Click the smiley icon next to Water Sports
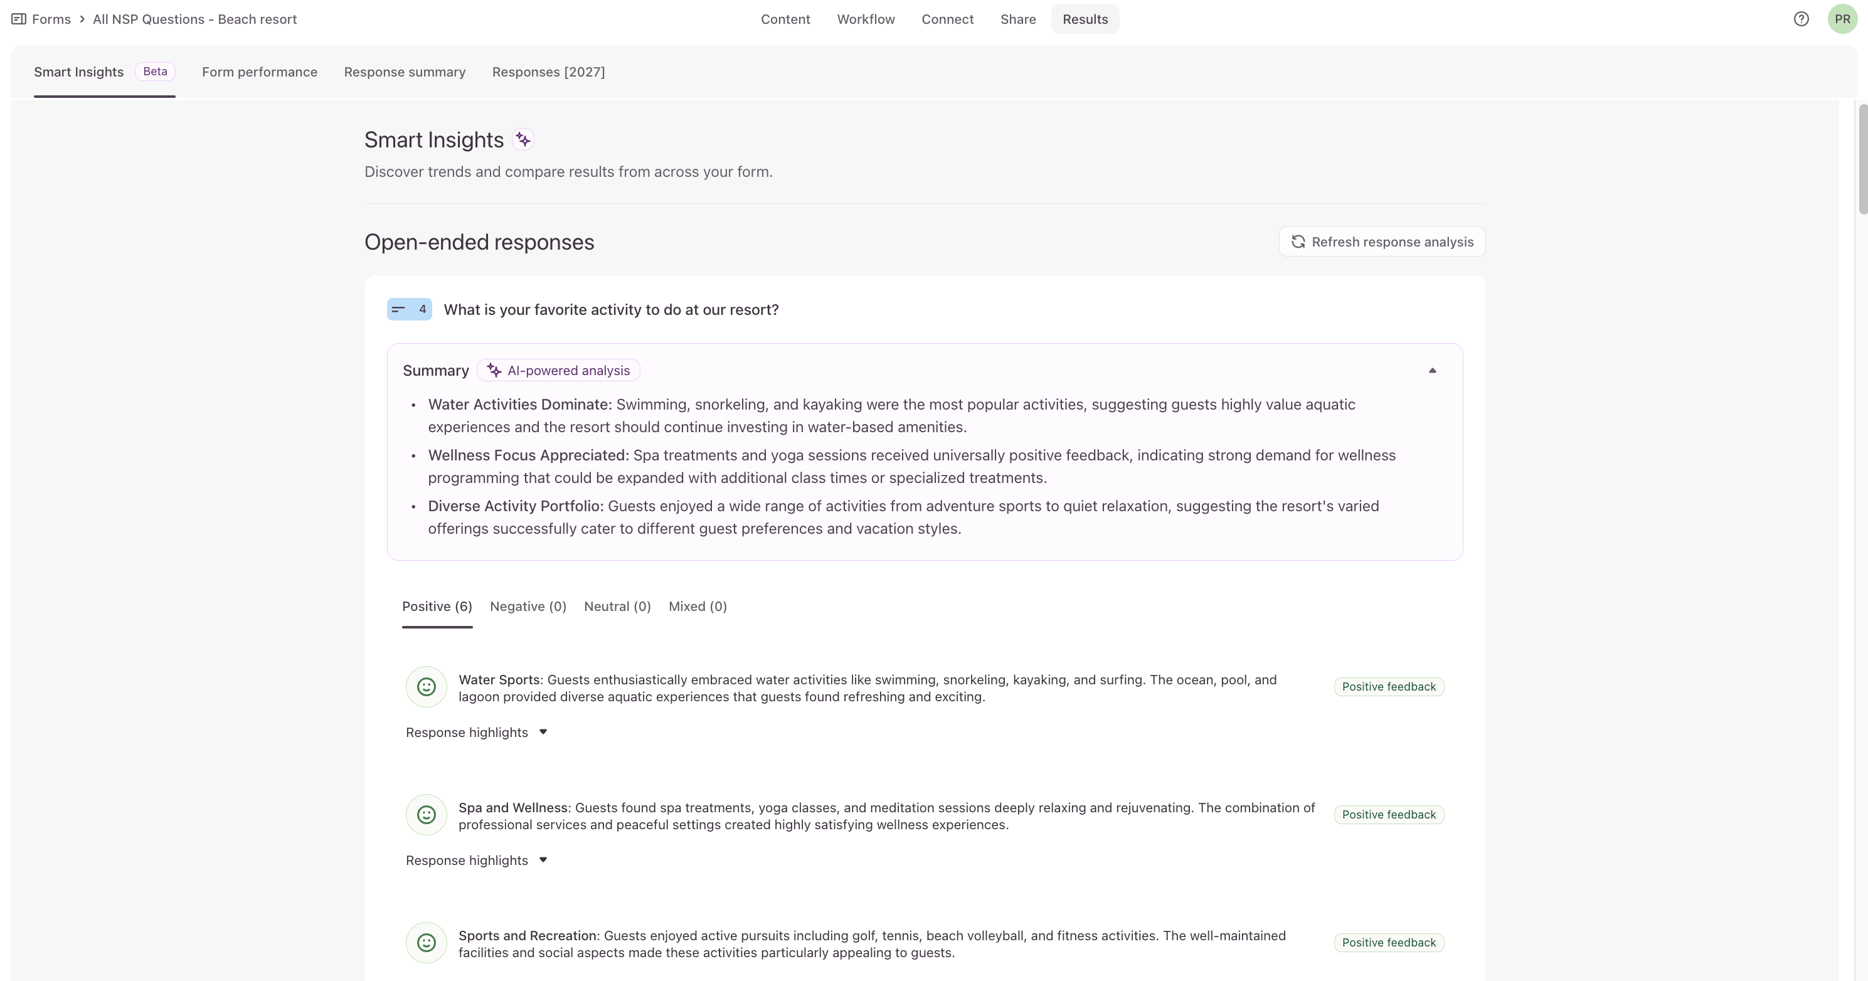 click(427, 687)
